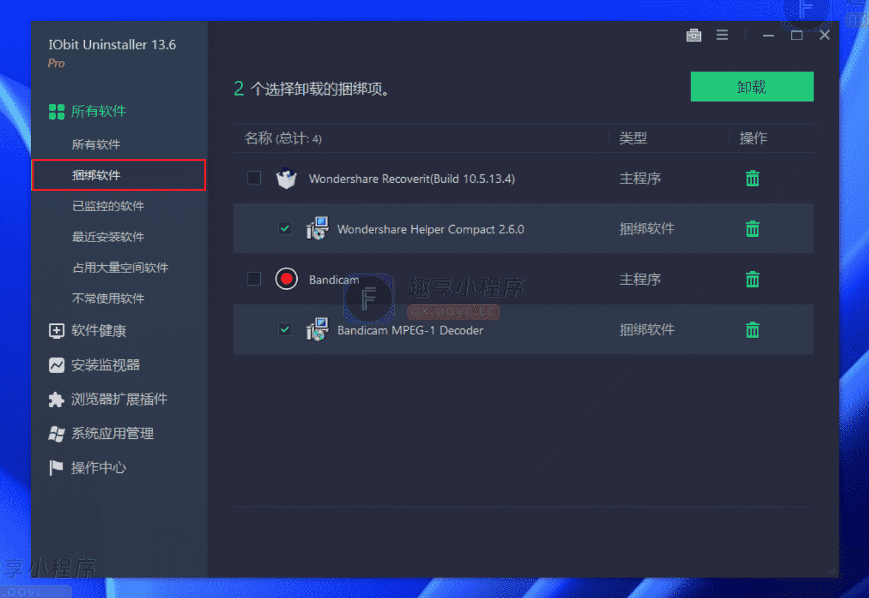The width and height of the screenshot is (869, 598).
Task: Click the 类型 column header
Action: (633, 138)
